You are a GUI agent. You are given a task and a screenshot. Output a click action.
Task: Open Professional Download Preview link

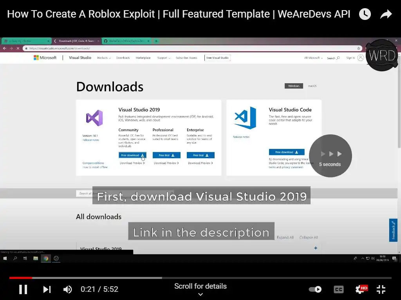point(166,163)
